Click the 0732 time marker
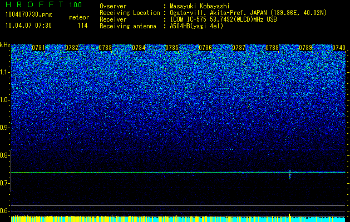 tap(72, 48)
